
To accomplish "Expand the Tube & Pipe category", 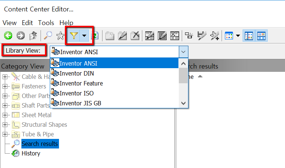I will [5, 134].
